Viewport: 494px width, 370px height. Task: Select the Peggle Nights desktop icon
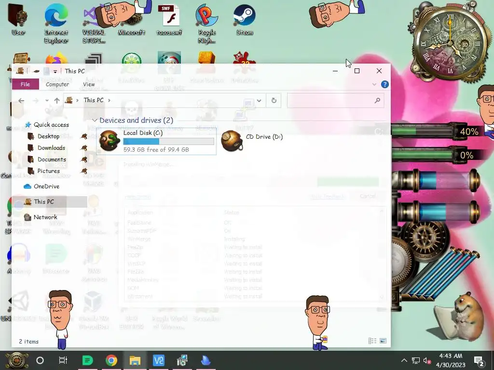coord(206,24)
